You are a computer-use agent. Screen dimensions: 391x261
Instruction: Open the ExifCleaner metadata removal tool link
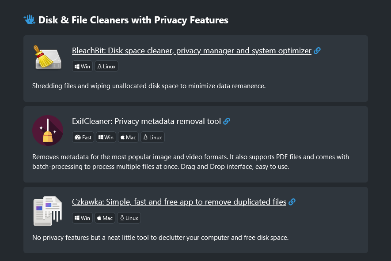[x=146, y=121]
